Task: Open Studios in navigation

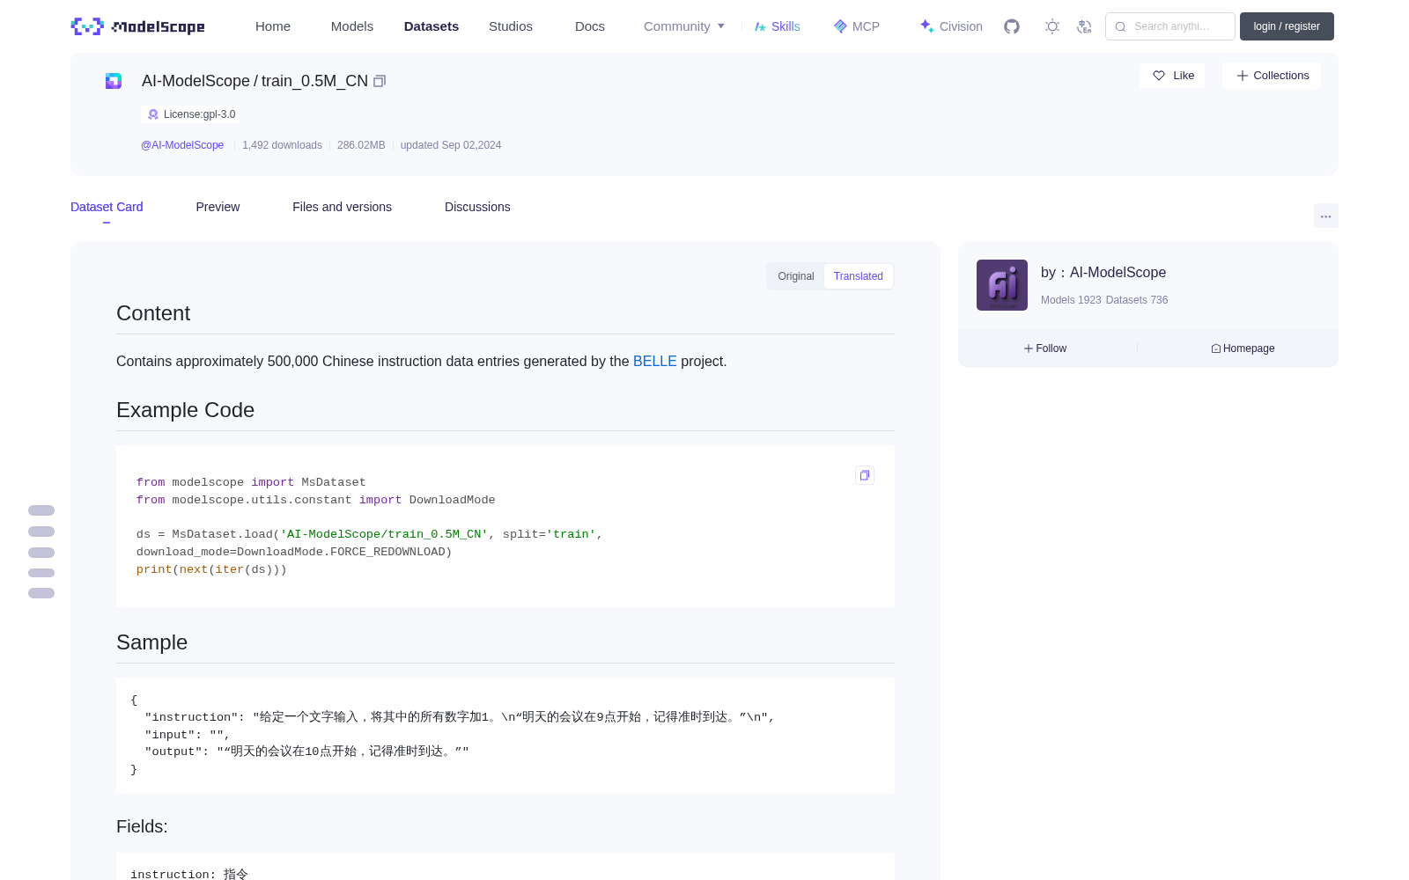Action: coord(511,26)
